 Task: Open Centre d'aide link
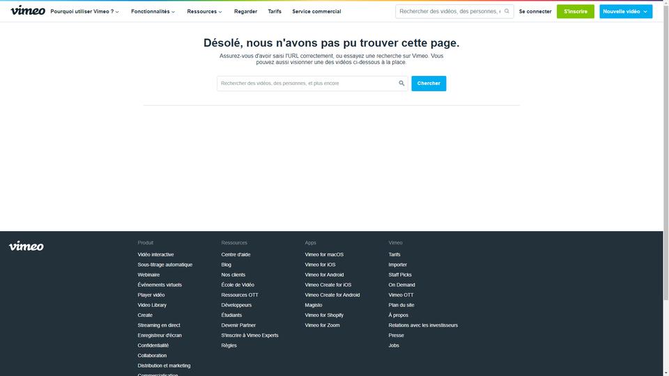[236, 255]
